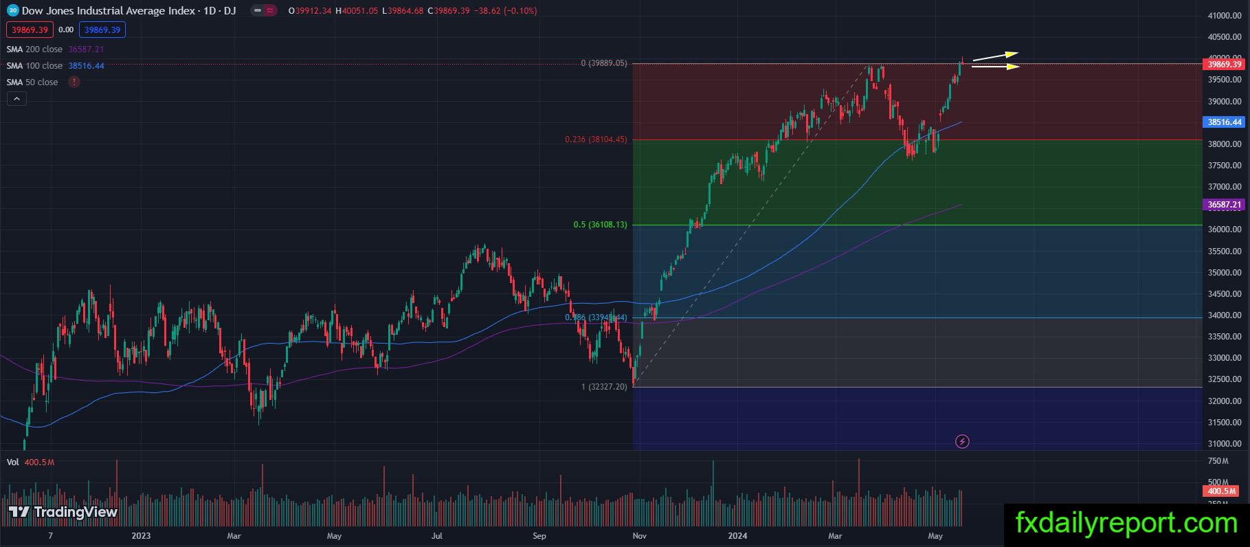Select the SMA 50 close indicator legend
The image size is (1250, 547).
[x=32, y=82]
